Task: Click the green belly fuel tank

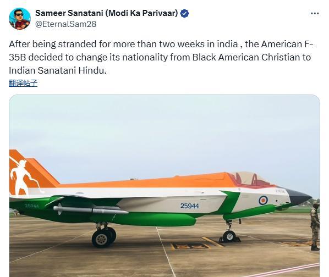Action: click(x=154, y=219)
